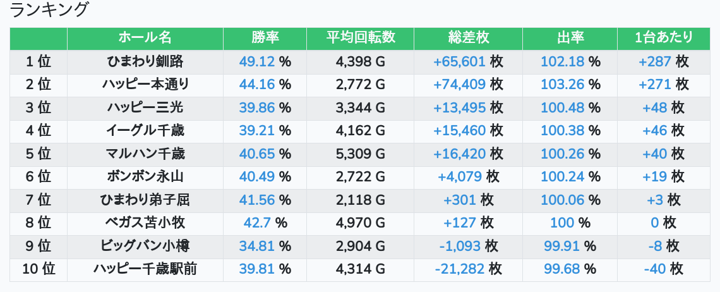This screenshot has height=292, width=720.
Task: Select the ひまわり弟子屈 hall name
Action: coord(145,200)
